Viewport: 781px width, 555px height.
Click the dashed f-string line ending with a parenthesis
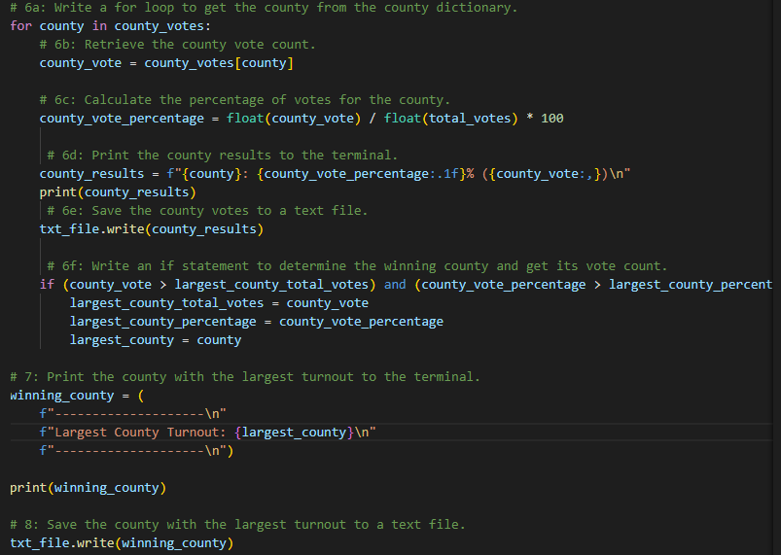tap(136, 450)
